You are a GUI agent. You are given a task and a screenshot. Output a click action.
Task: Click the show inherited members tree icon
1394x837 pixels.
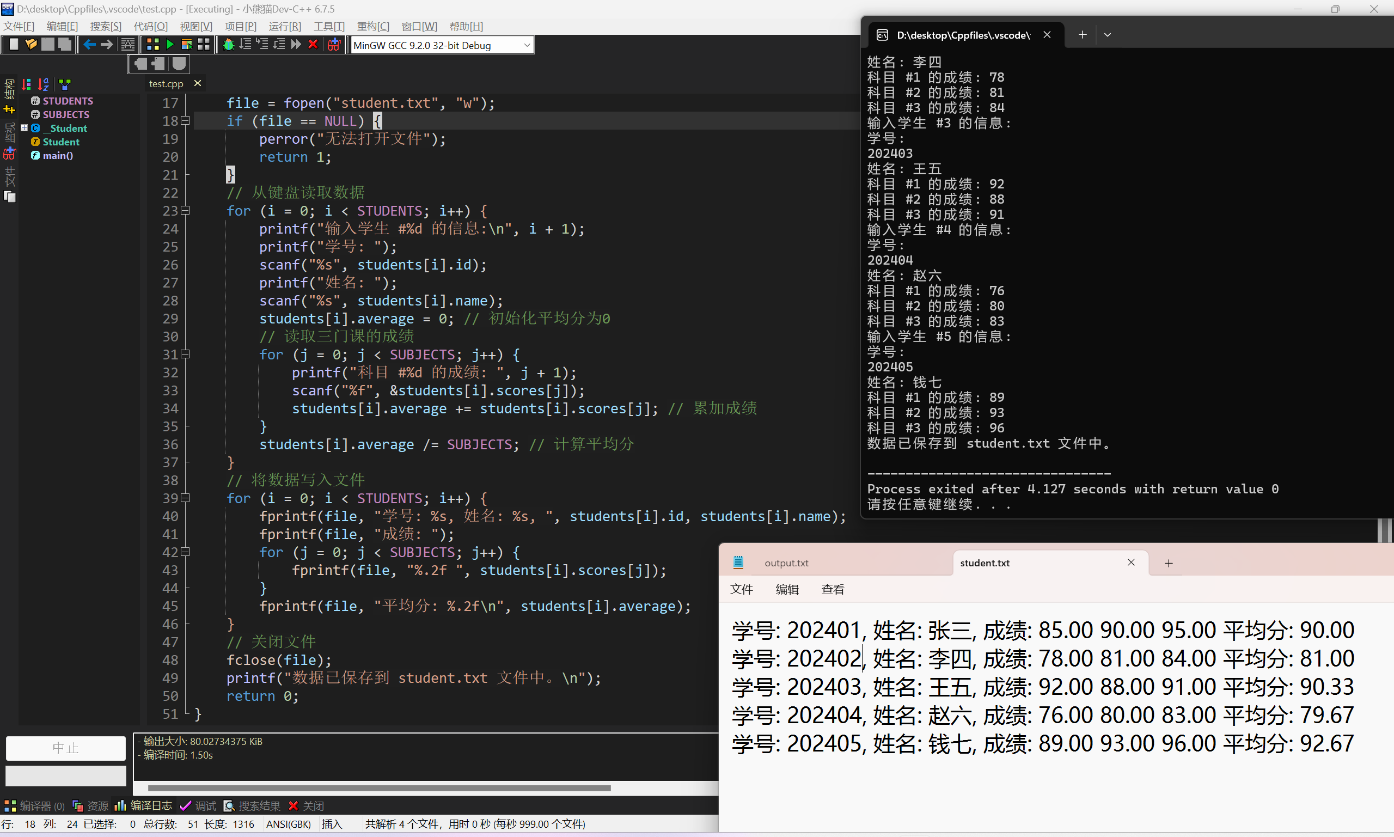click(x=65, y=84)
